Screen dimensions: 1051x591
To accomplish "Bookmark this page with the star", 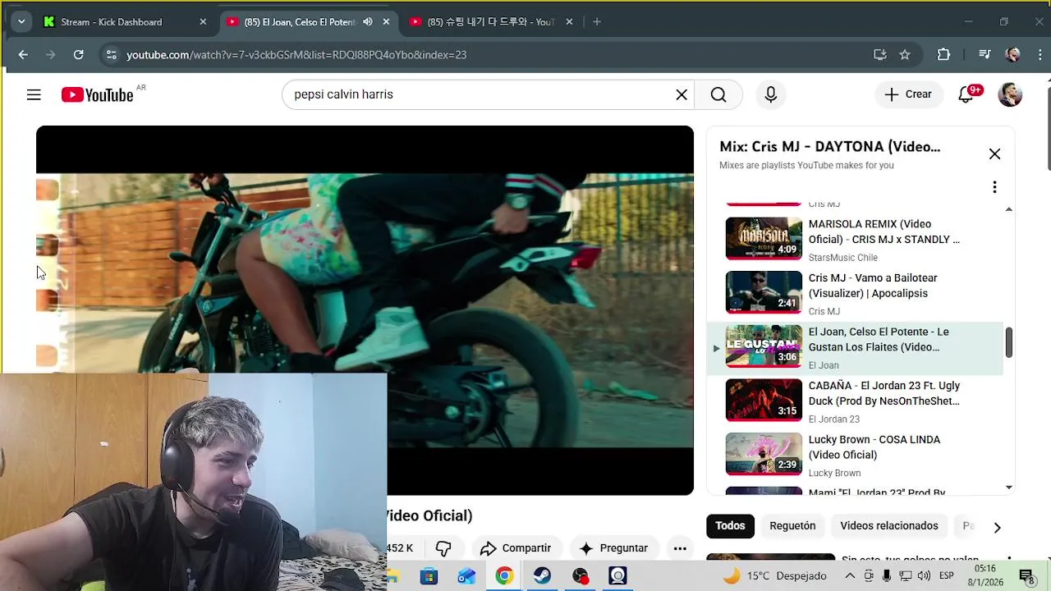I will tap(905, 55).
